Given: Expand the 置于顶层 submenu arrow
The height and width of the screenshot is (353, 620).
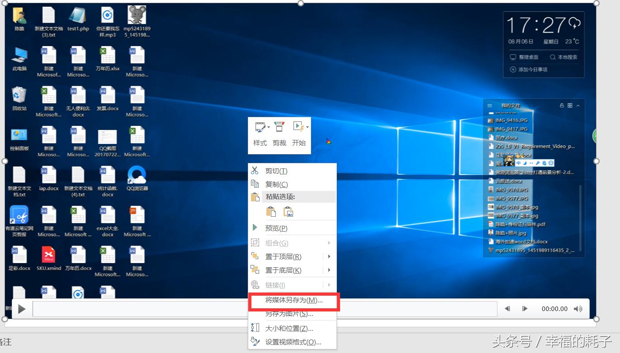Looking at the screenshot, I should 329,256.
